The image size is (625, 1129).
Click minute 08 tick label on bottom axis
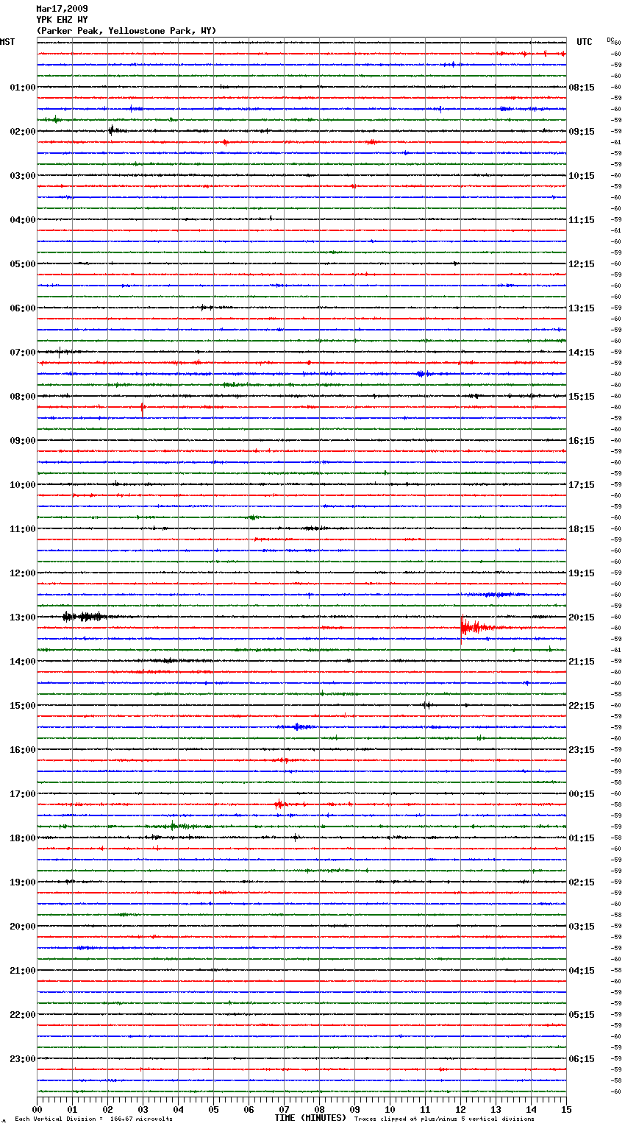point(319,1109)
